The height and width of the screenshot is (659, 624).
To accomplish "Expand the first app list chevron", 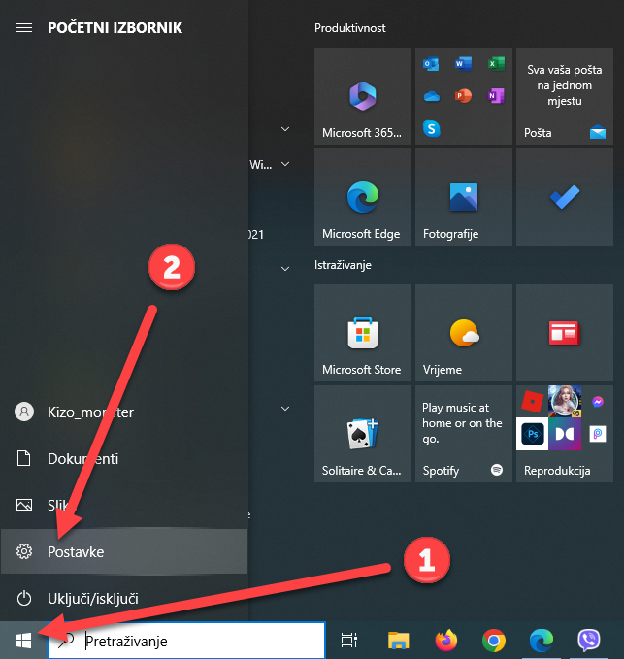I will [285, 128].
